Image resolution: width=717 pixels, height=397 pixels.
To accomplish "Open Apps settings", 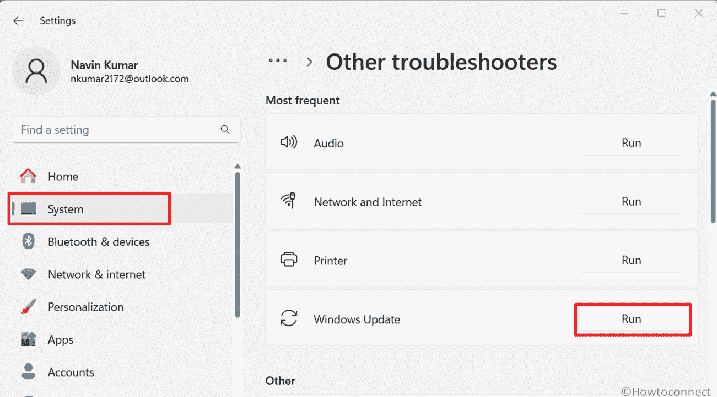I will coord(122,339).
